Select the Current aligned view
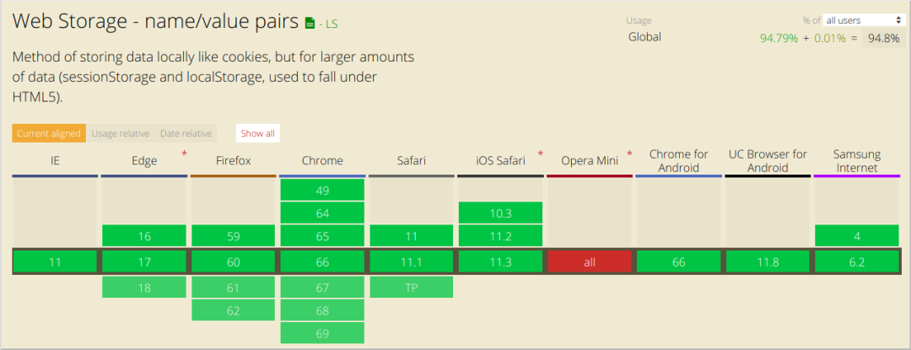This screenshot has height=350, width=911. tap(49, 133)
